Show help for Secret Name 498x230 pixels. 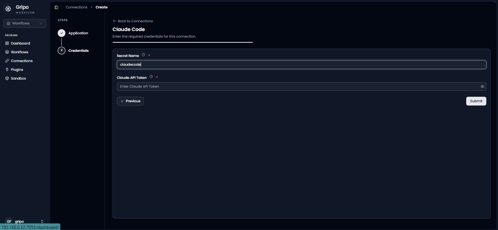(x=143, y=55)
